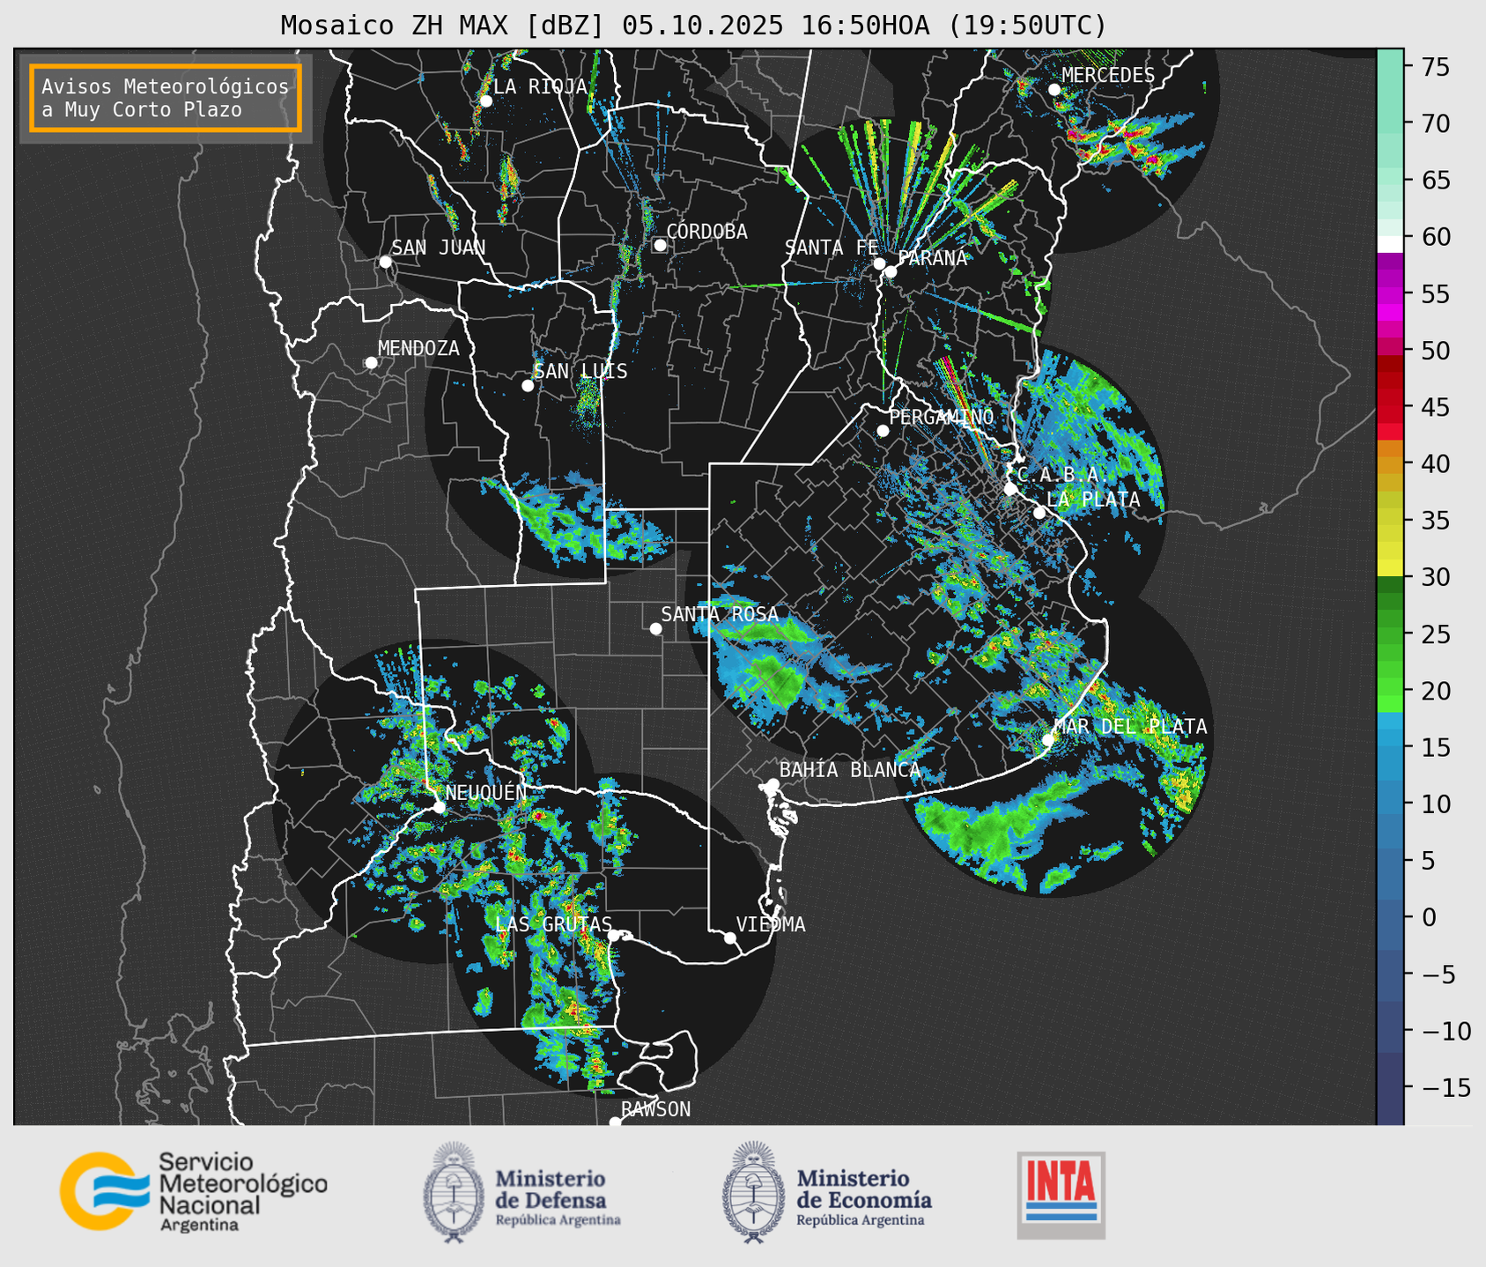Select the C.A.B.A city marker
Screen dimensions: 1486x1267
(x=1010, y=489)
